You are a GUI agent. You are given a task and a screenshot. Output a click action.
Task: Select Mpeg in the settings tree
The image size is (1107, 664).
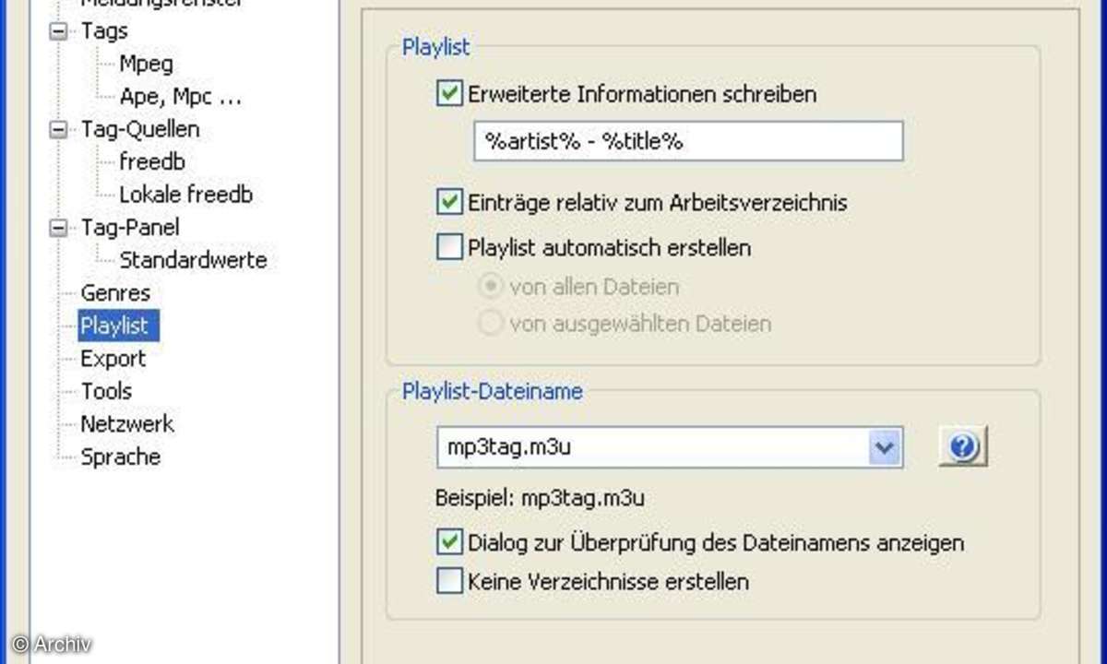[146, 64]
